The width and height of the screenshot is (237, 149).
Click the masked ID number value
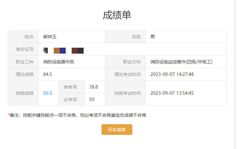coord(64,50)
